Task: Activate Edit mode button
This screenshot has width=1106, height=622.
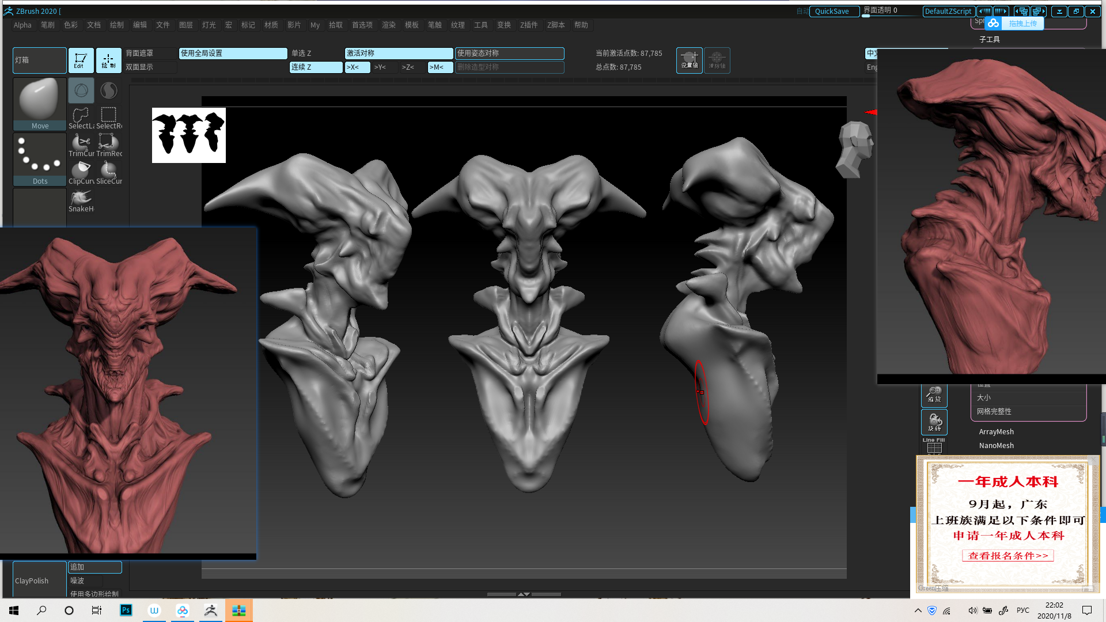Action: (81, 60)
